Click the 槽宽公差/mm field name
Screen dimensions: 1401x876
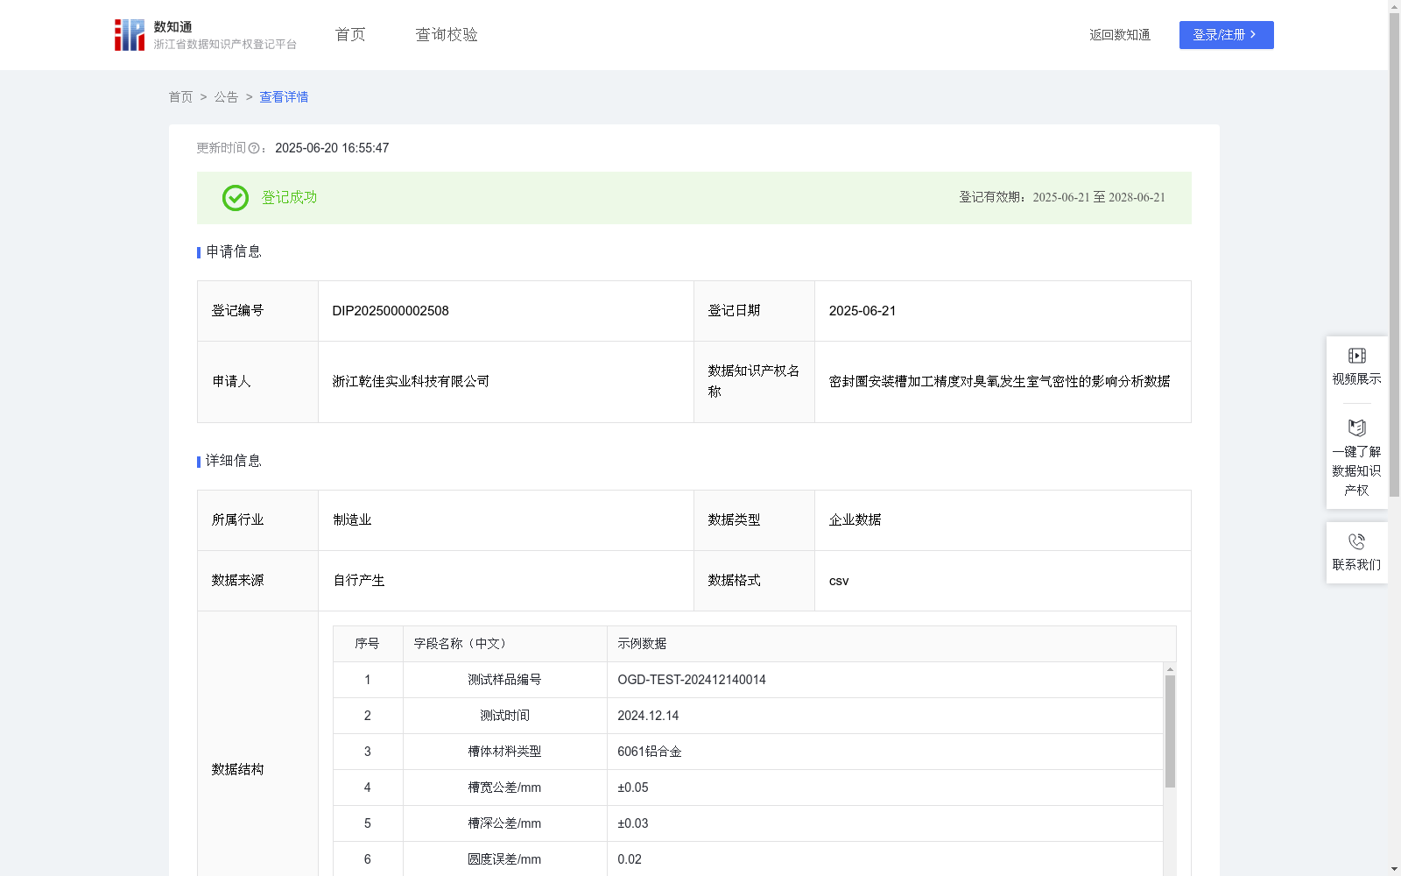click(x=504, y=788)
